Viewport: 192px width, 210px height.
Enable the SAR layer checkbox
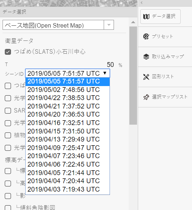coord(8,111)
